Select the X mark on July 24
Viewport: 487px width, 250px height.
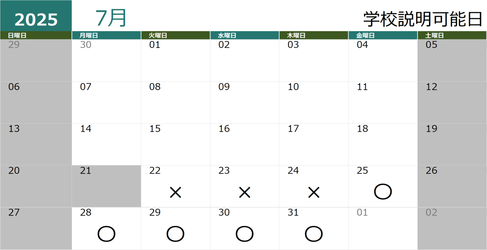click(314, 193)
